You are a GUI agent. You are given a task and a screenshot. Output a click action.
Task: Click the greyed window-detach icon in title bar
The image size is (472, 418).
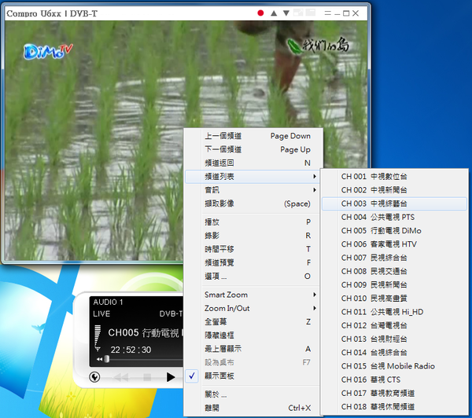point(298,13)
